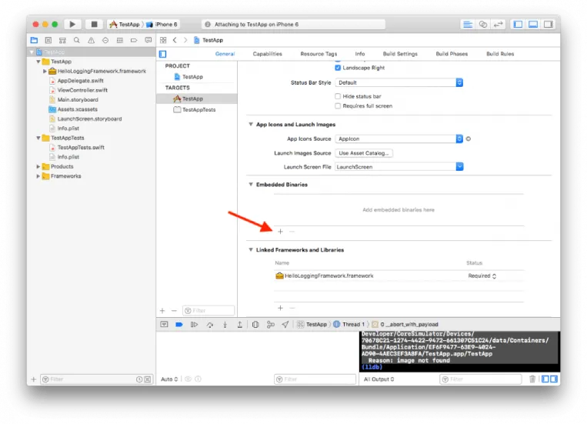Add an embedded binary with plus button

tap(280, 232)
